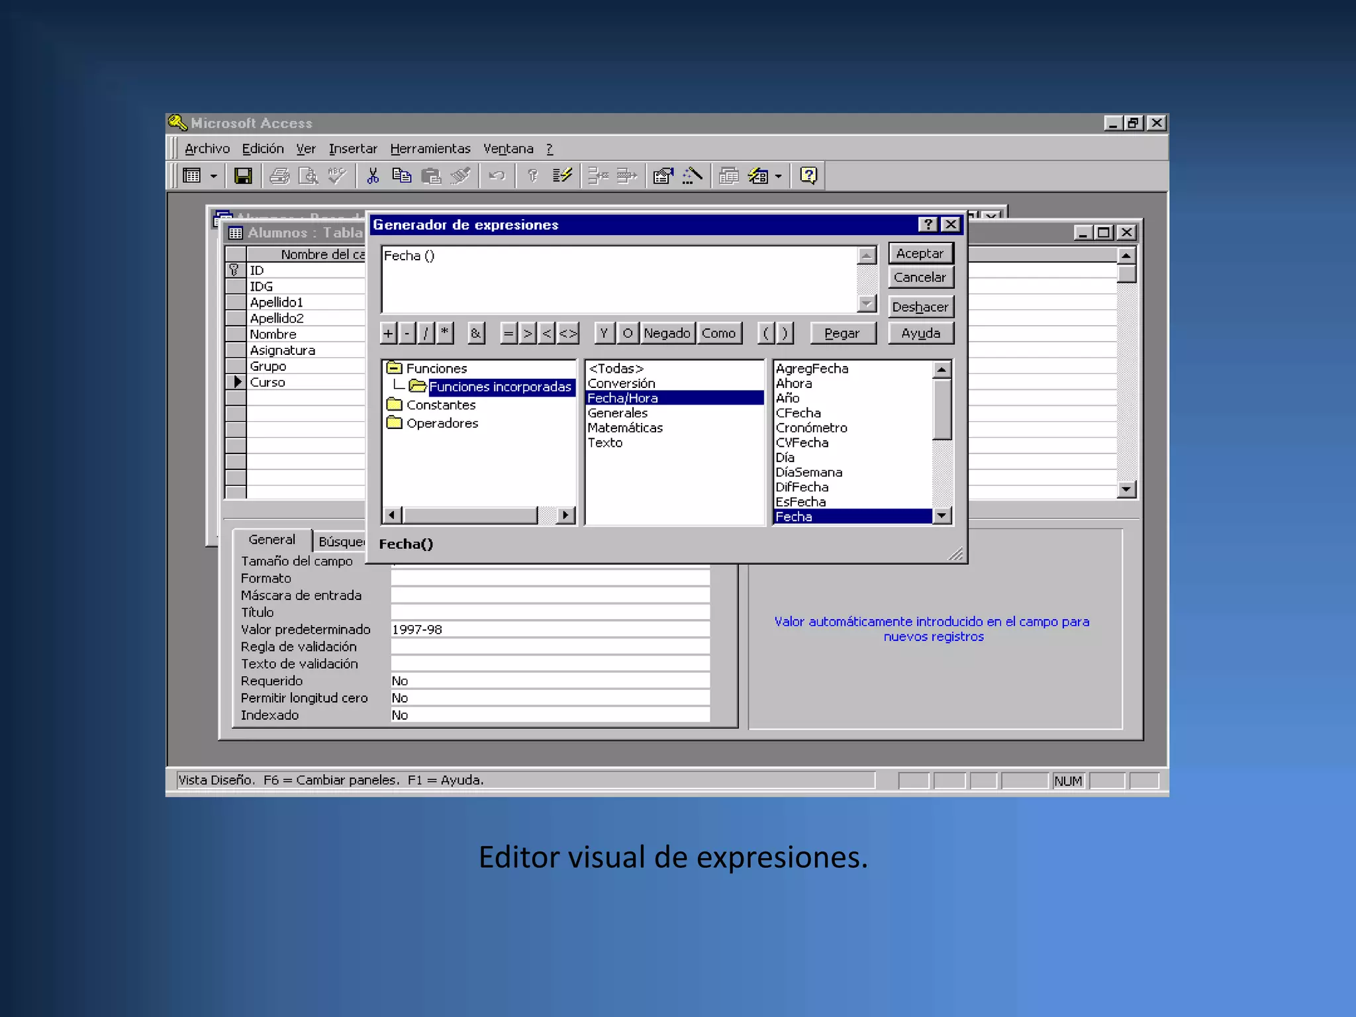Click the Valor predeterminado field
The image size is (1356, 1017).
click(x=550, y=630)
